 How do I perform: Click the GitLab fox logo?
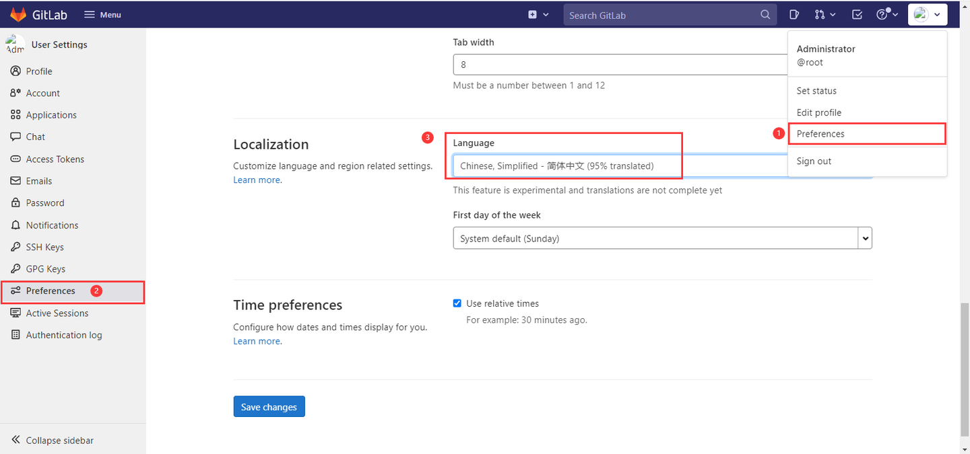pos(18,14)
